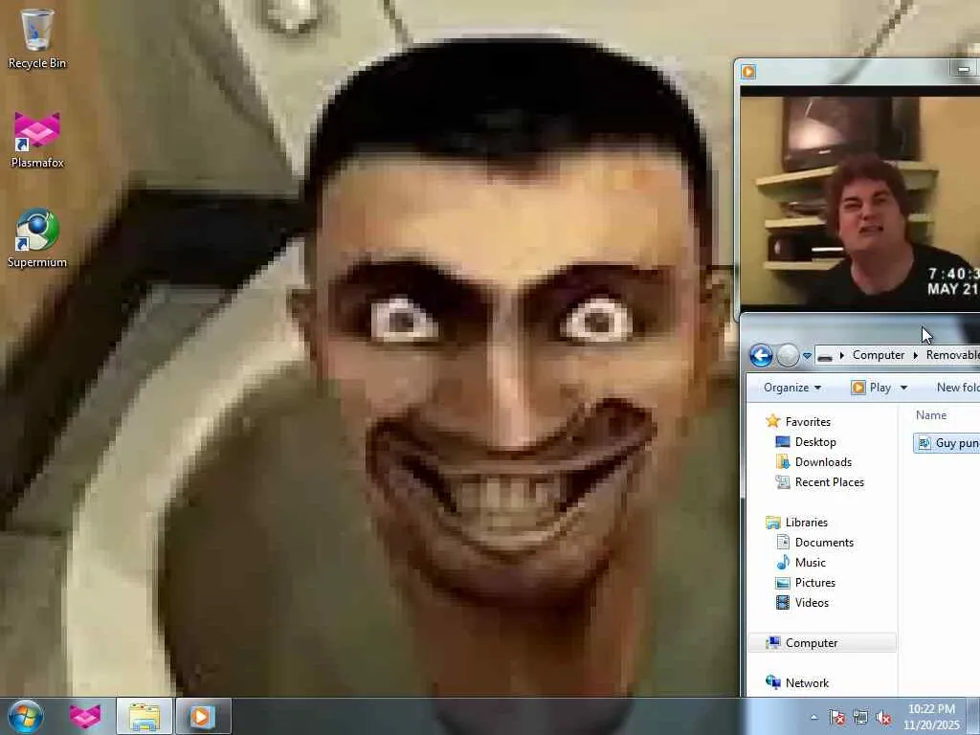The image size is (980, 735).
Task: Click the drive icon in address bar
Action: 825,356
